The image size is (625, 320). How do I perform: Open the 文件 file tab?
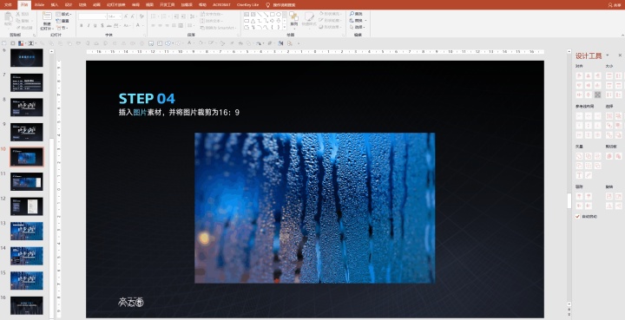click(x=8, y=5)
